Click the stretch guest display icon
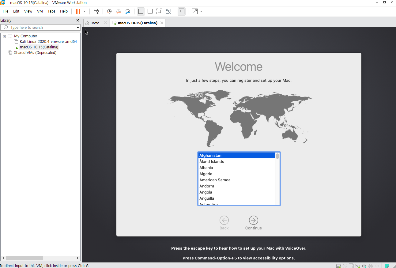 click(x=195, y=11)
